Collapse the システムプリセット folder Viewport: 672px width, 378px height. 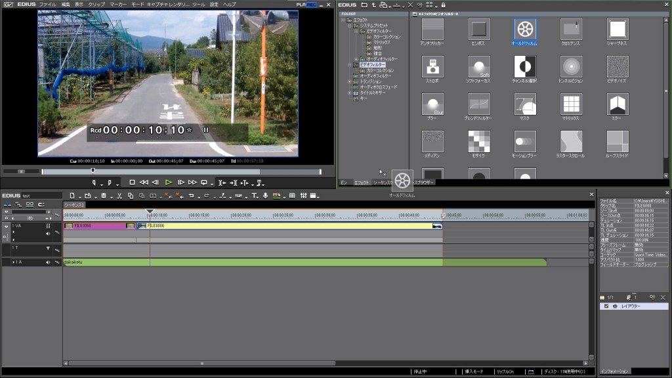pos(349,26)
